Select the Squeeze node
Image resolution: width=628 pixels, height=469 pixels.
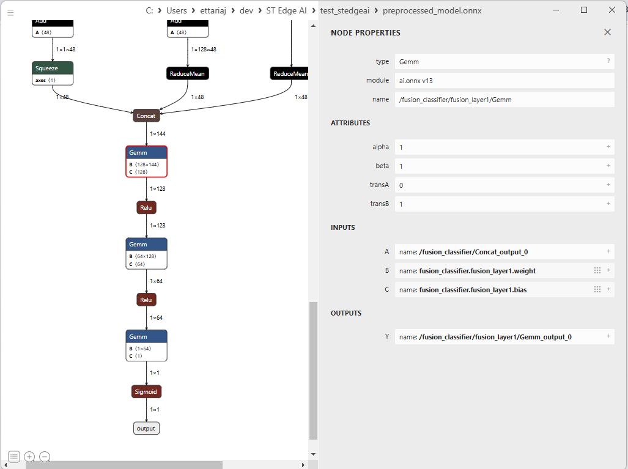[52, 68]
